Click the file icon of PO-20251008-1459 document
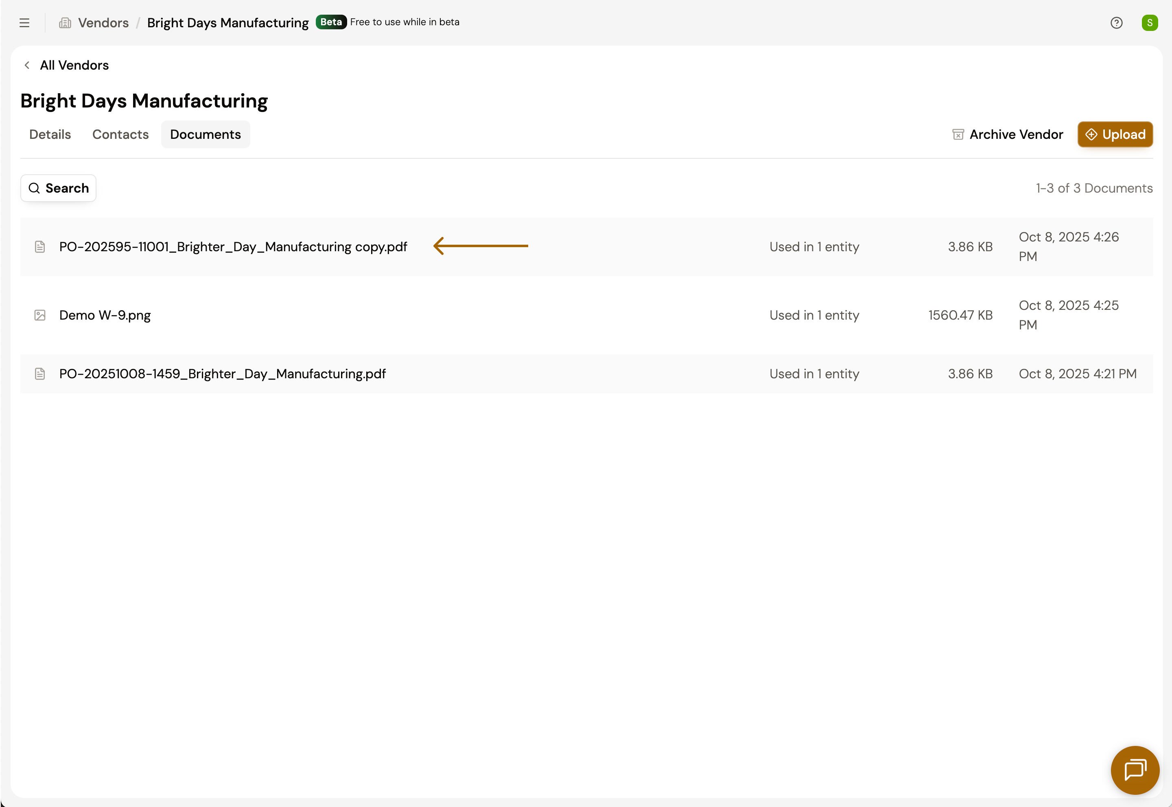This screenshot has width=1172, height=807. click(40, 374)
